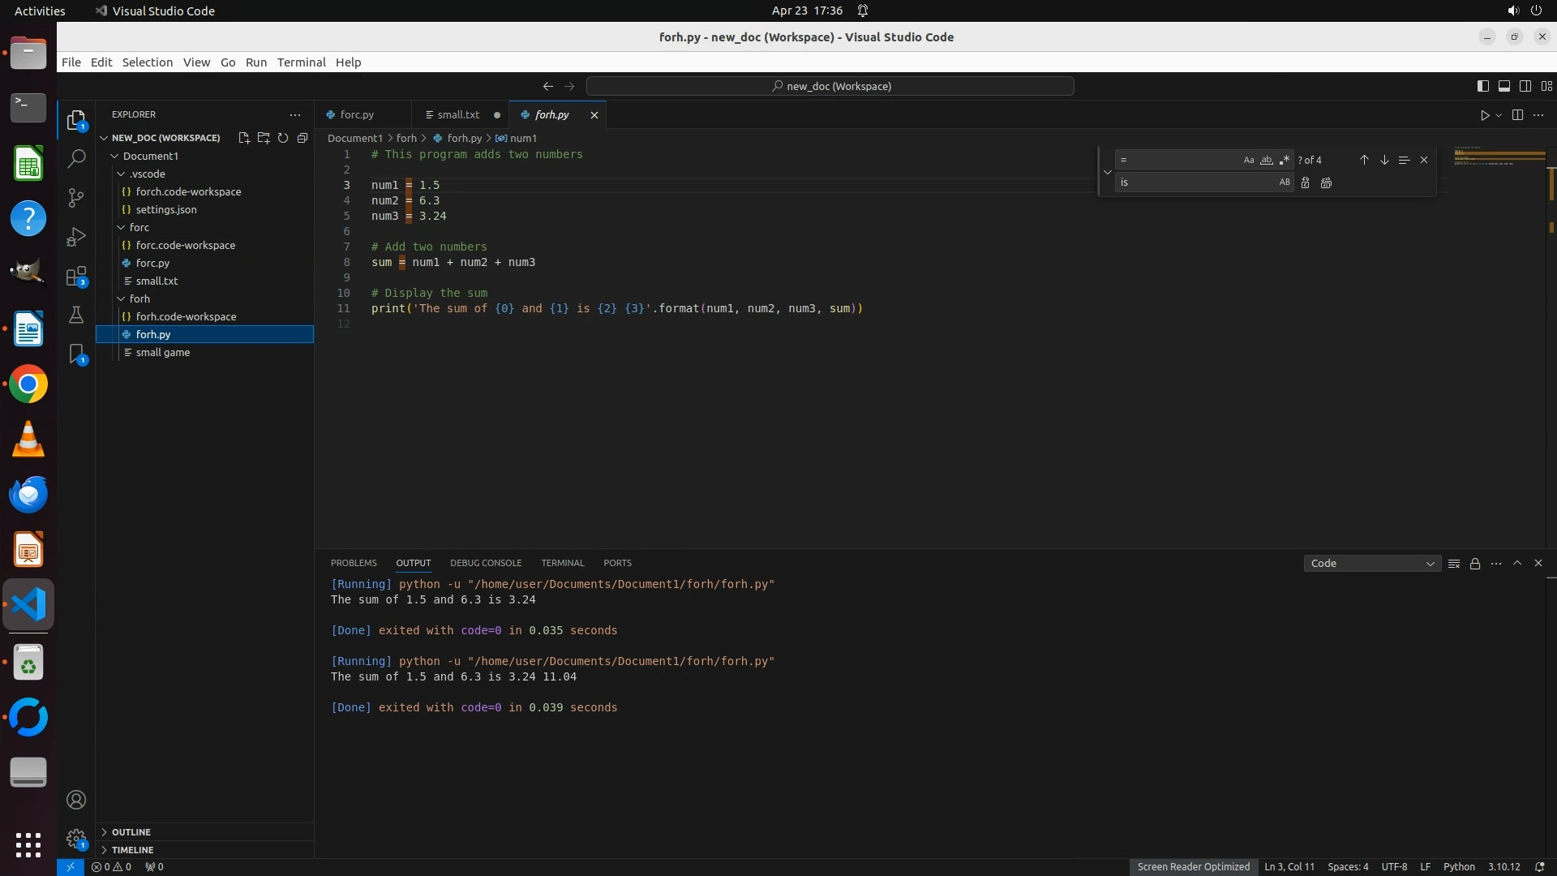Image resolution: width=1557 pixels, height=876 pixels.
Task: Open Source Control view
Action: point(76,198)
